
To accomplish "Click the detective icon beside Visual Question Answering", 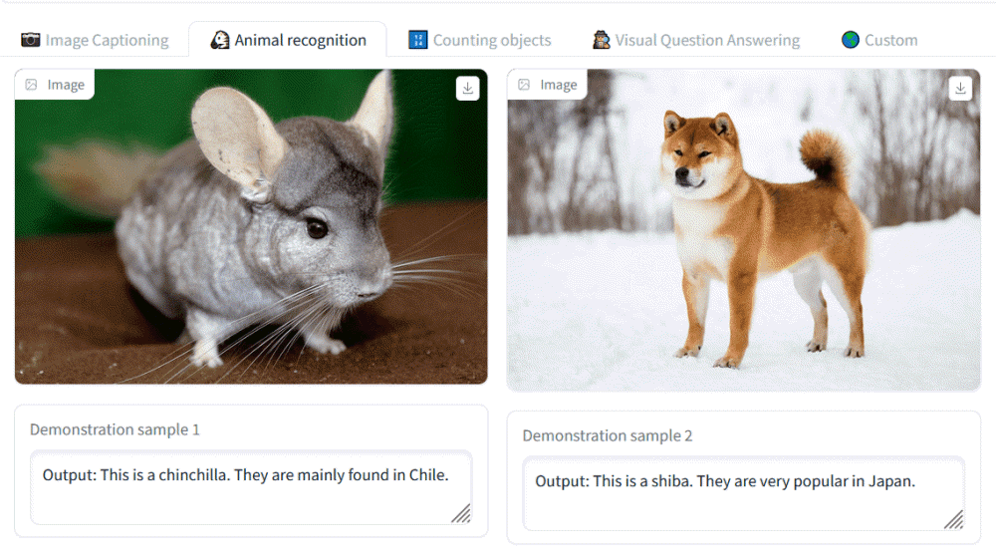I will (x=602, y=40).
